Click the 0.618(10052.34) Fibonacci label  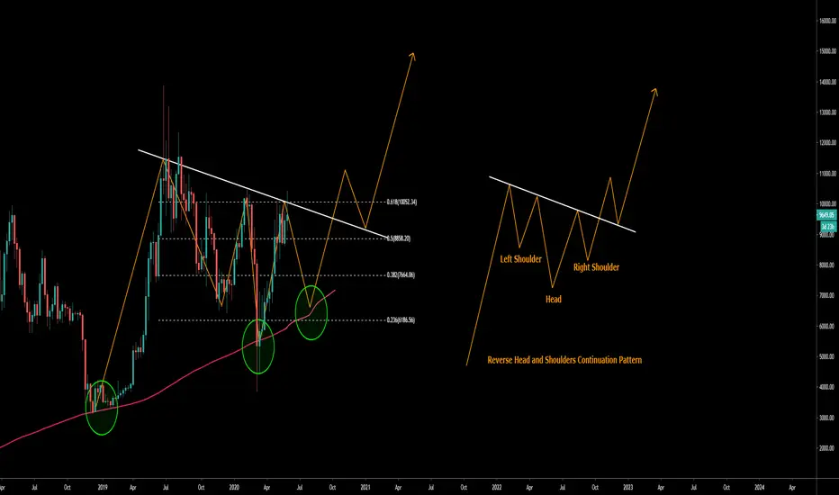coord(401,202)
